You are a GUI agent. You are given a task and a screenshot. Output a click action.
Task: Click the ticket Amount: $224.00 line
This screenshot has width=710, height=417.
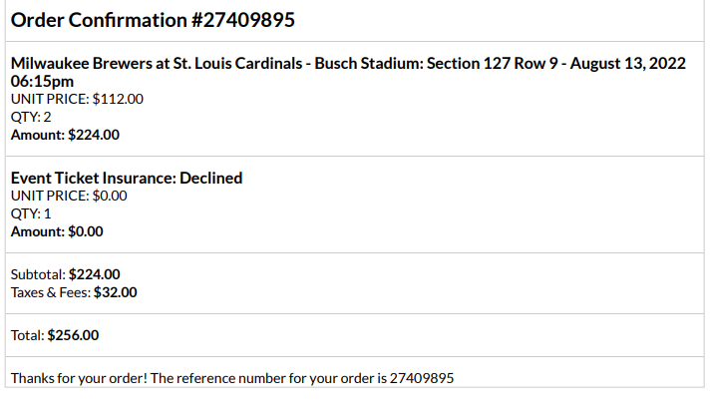(65, 135)
